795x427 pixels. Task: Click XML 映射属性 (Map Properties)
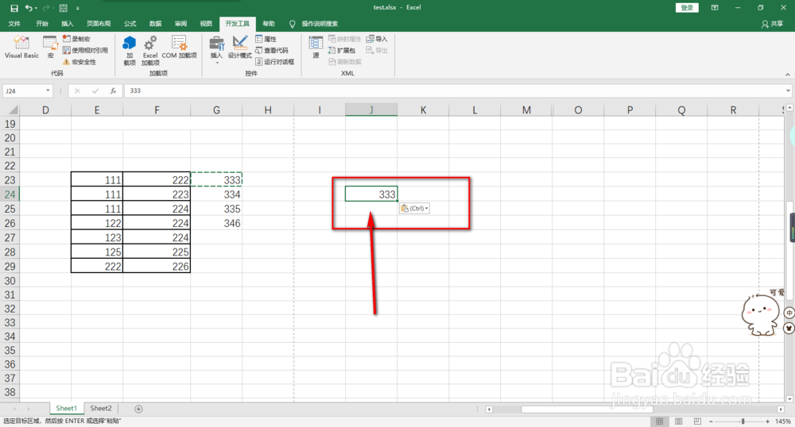click(345, 39)
